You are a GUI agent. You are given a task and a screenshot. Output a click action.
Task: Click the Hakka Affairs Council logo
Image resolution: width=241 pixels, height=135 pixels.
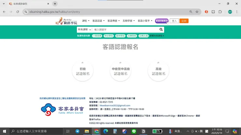63,110
